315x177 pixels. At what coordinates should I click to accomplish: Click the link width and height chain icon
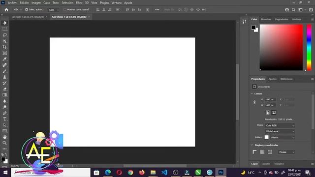(x=254, y=102)
